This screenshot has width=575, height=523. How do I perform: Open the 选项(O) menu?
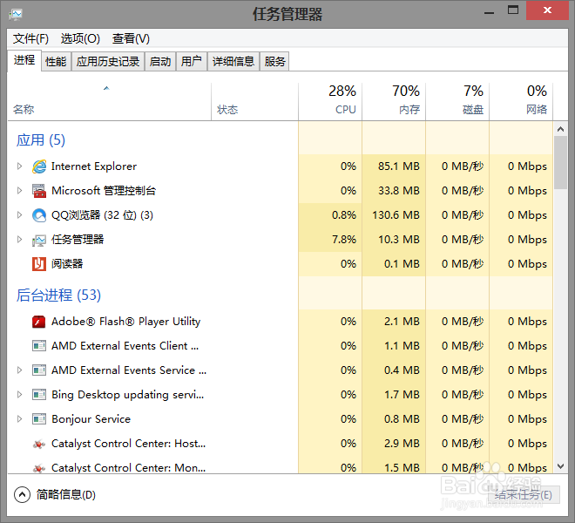pyautogui.click(x=80, y=38)
